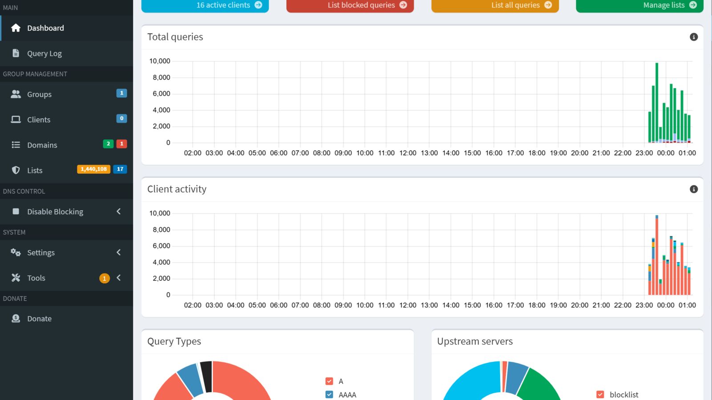This screenshot has height=400, width=712.
Task: Click orange Tools notification badge 1
Action: 105,278
